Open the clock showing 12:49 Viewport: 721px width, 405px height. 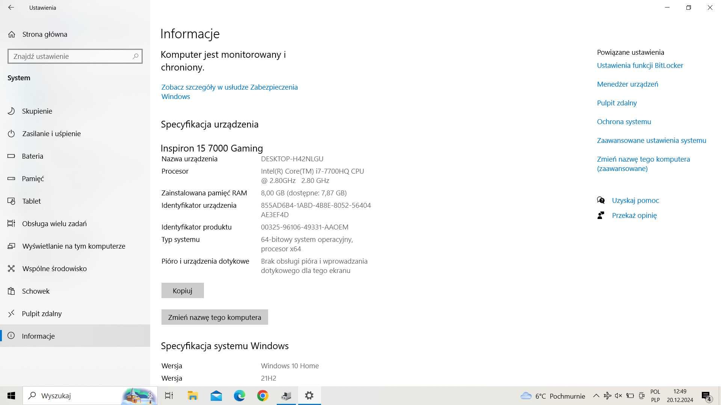[680, 396]
